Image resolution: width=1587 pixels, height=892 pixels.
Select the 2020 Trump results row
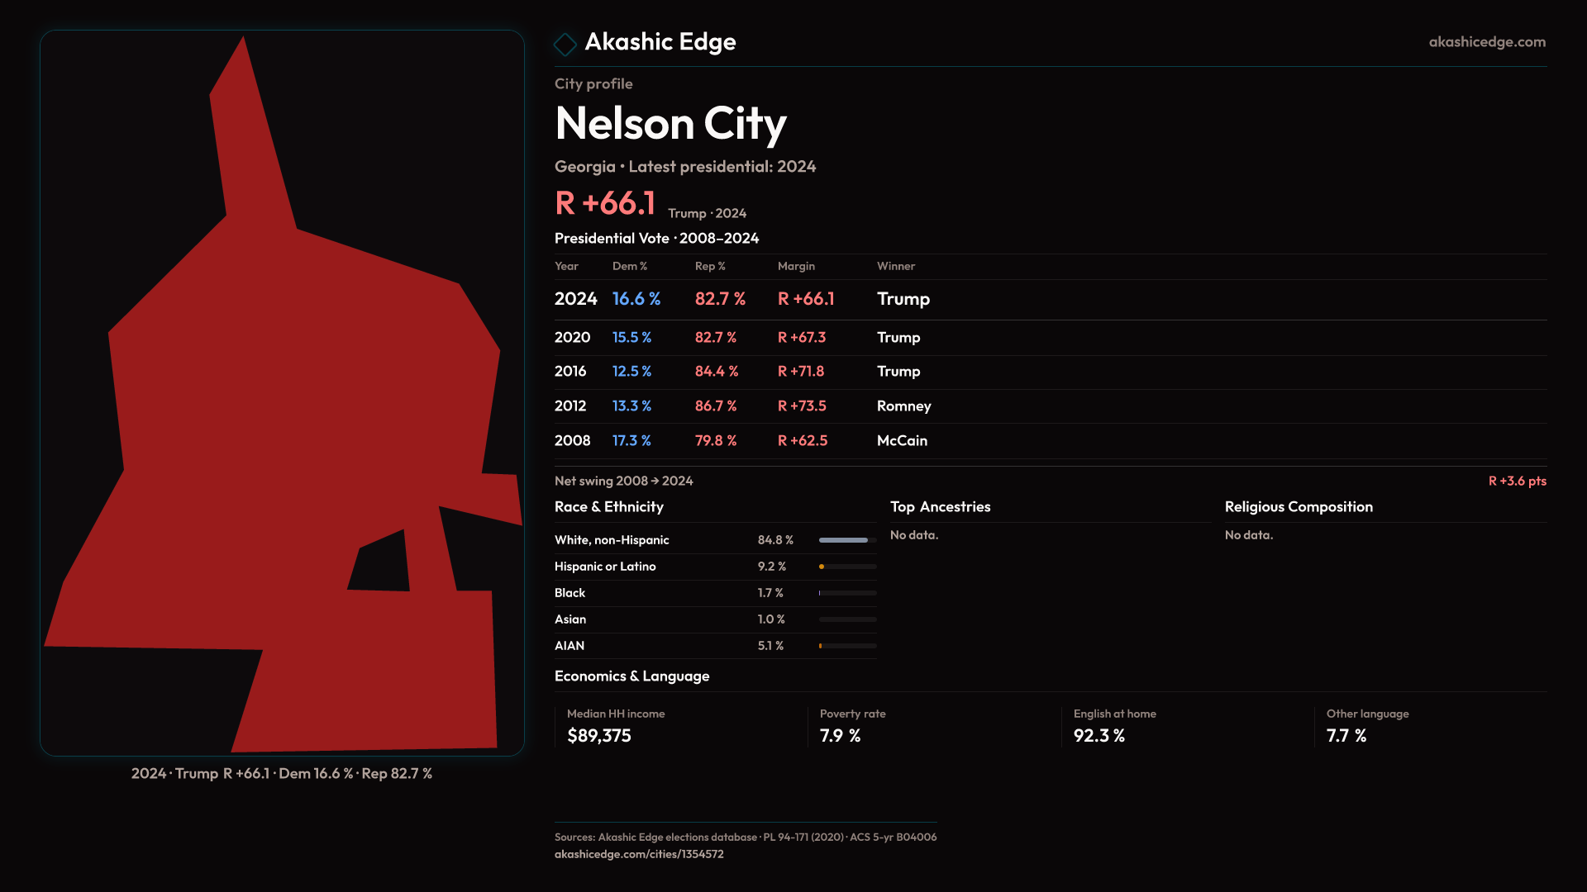pyautogui.click(x=744, y=338)
